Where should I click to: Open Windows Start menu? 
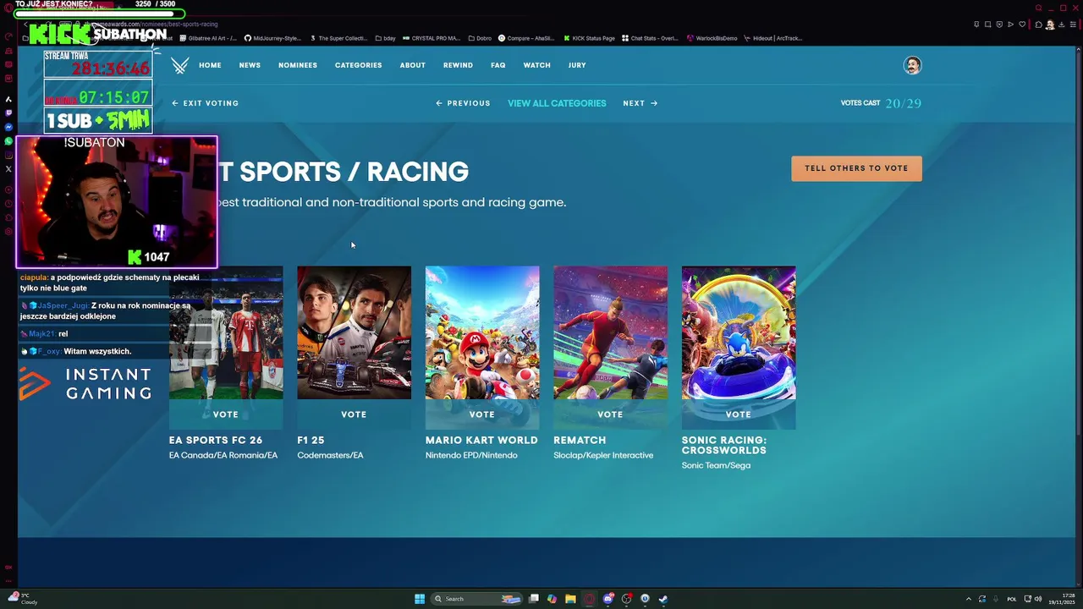coord(420,599)
